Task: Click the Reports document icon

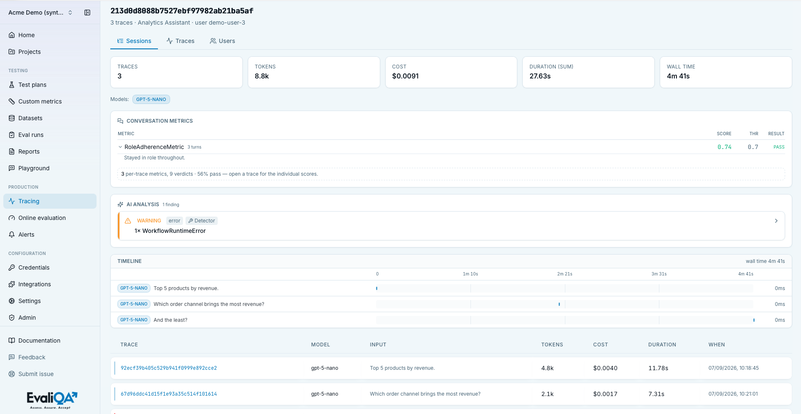Action: coord(12,151)
